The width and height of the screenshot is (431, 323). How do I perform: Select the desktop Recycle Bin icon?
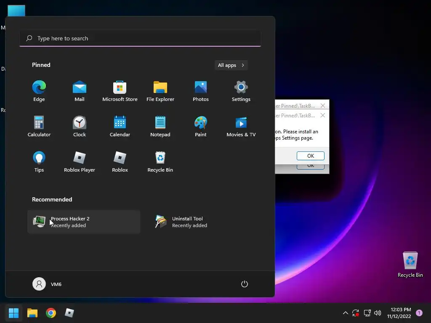(x=410, y=265)
